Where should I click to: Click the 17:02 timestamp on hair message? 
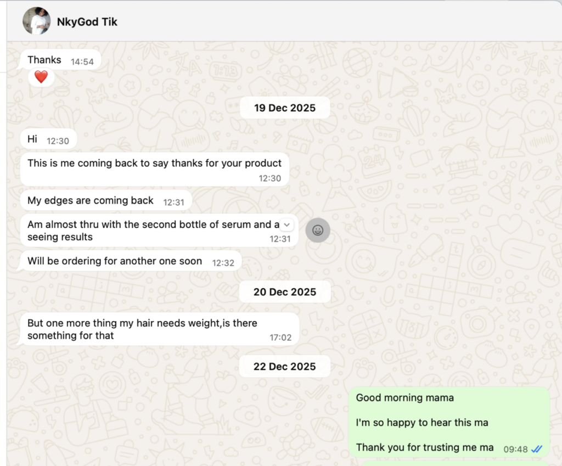[x=280, y=338]
